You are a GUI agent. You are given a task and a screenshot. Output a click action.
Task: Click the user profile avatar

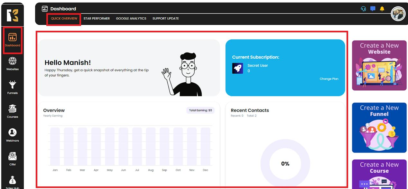click(x=398, y=14)
